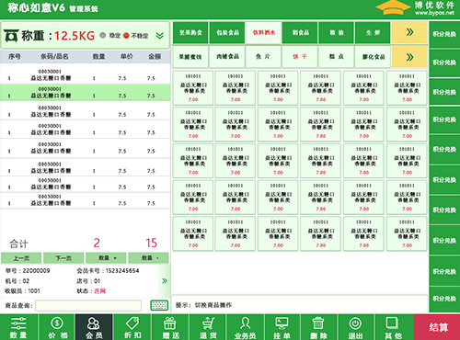Show the on-screen keyboard icon
Screen dimensions: 460x340
click(x=159, y=305)
